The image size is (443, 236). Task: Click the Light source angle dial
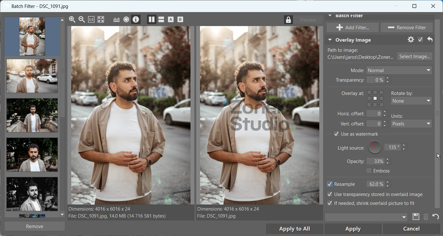tap(375, 147)
